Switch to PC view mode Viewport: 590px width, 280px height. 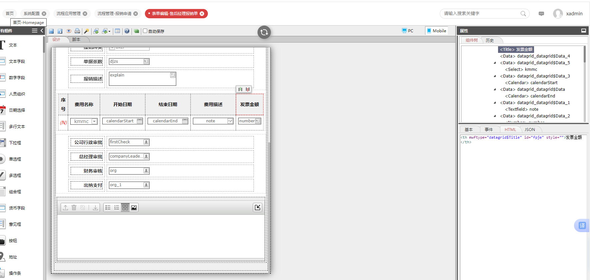tap(407, 31)
